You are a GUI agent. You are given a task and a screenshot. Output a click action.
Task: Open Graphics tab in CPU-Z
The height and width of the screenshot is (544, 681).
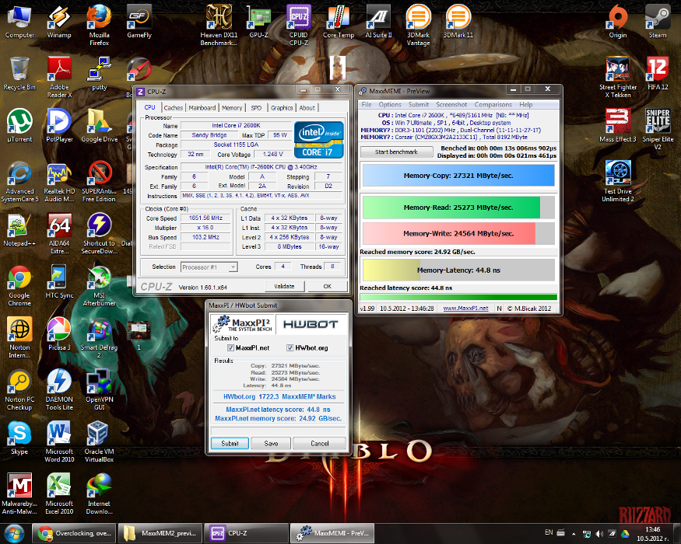click(x=282, y=107)
